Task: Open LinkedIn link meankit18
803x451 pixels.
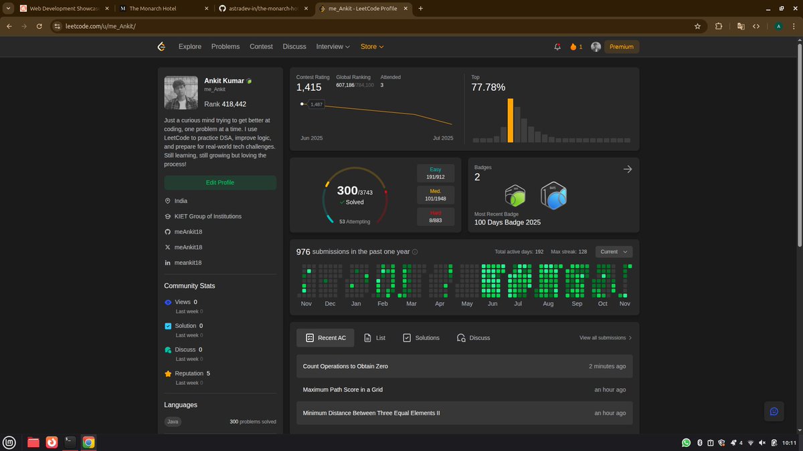Action: [x=188, y=263]
